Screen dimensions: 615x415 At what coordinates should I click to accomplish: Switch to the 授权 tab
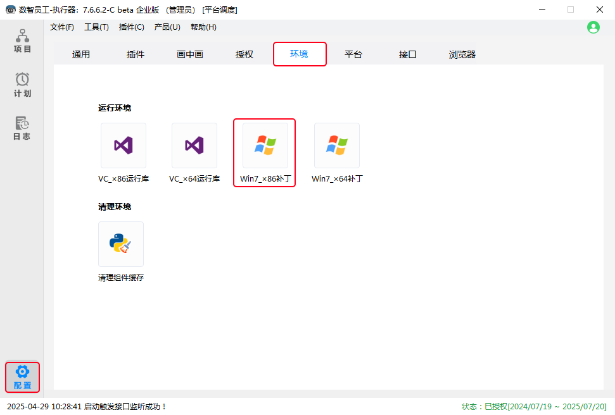[244, 54]
